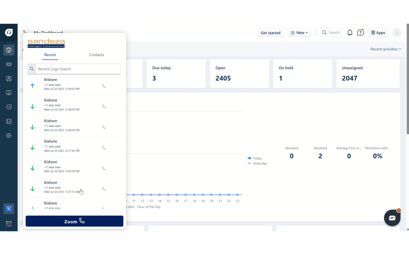This screenshot has width=409, height=255.
Task: Click the notifications bell icon
Action: click(350, 33)
